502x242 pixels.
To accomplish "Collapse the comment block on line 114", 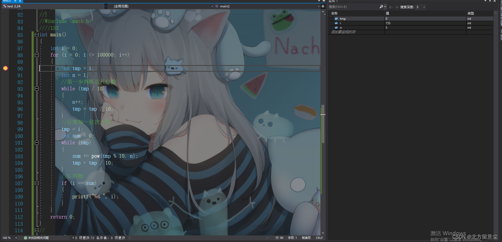I will pos(37,230).
